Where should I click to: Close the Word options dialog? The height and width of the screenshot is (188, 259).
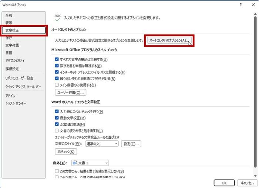(252, 4)
